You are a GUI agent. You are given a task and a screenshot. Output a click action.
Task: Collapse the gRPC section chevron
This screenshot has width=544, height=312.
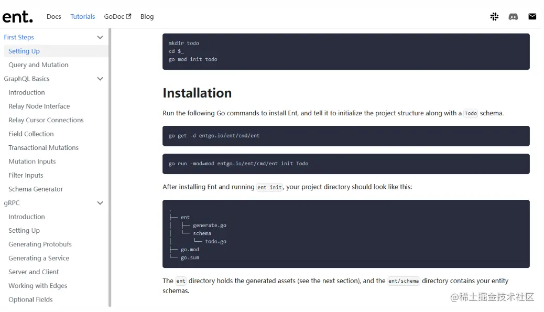click(x=100, y=203)
